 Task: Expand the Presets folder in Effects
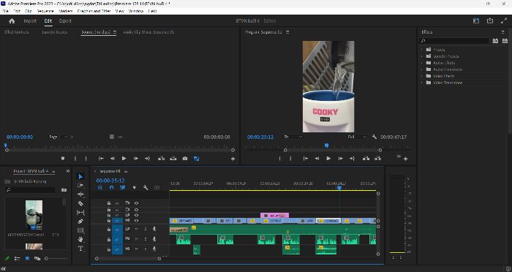(x=421, y=50)
